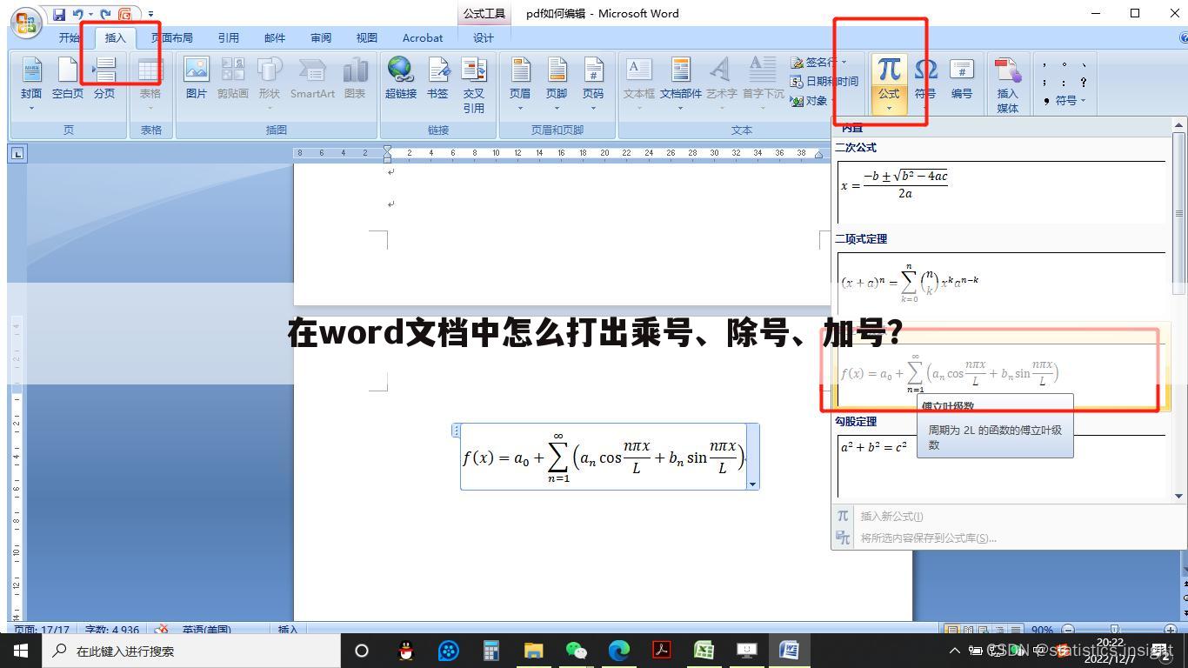Insert a cover page (封面)
The image size is (1188, 668).
coord(31,83)
